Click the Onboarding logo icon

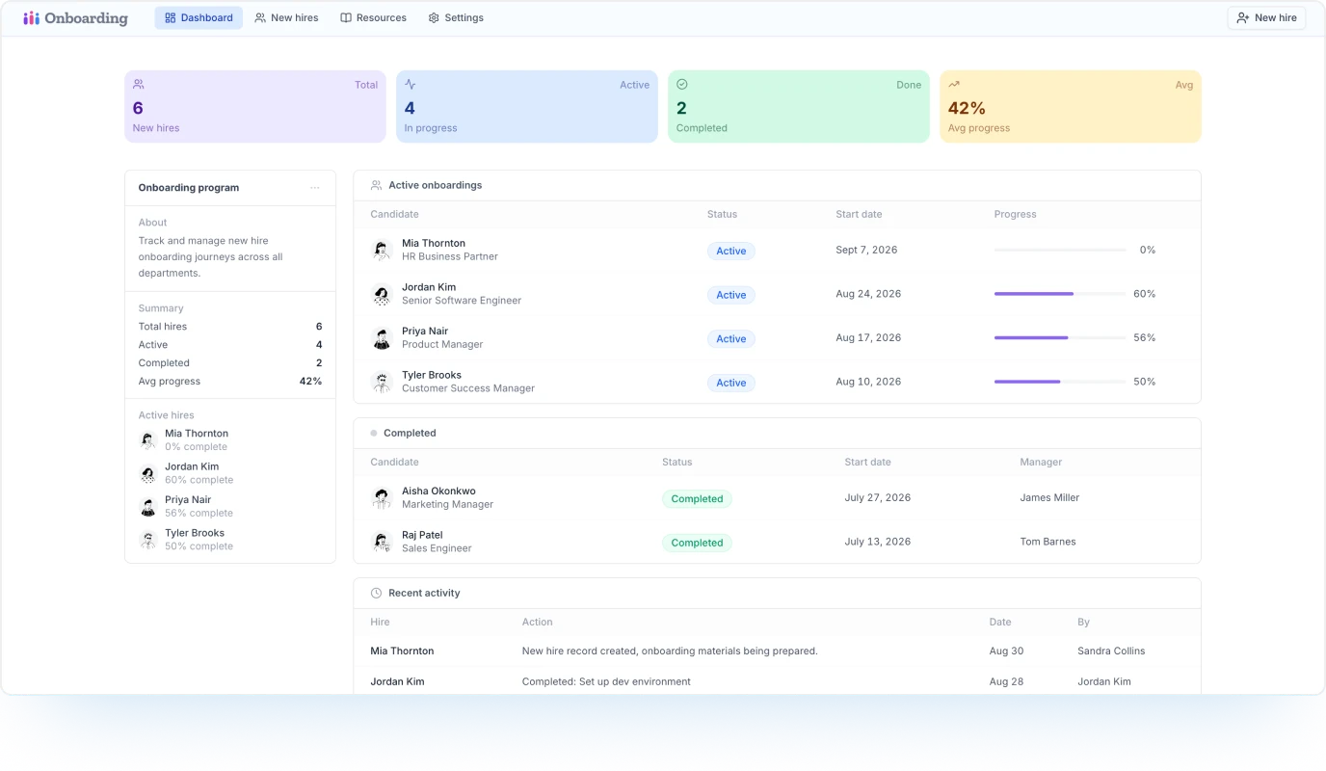32,17
